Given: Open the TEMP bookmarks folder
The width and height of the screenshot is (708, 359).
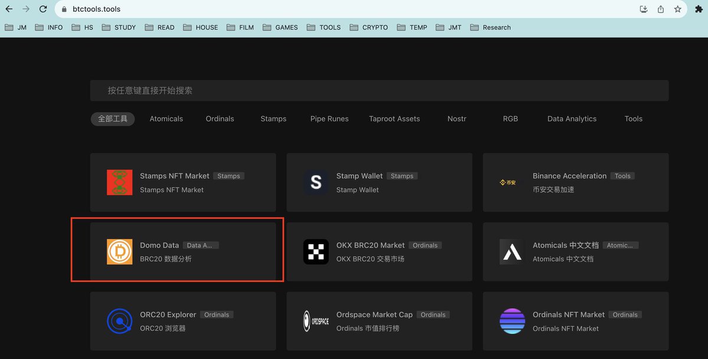Looking at the screenshot, I should (x=412, y=27).
